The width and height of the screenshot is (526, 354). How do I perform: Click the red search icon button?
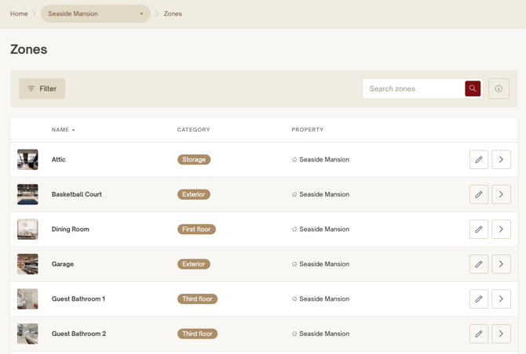pos(473,88)
